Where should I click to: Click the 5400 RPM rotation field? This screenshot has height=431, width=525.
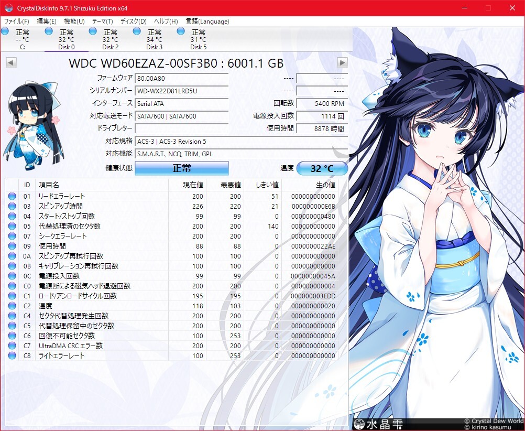322,104
